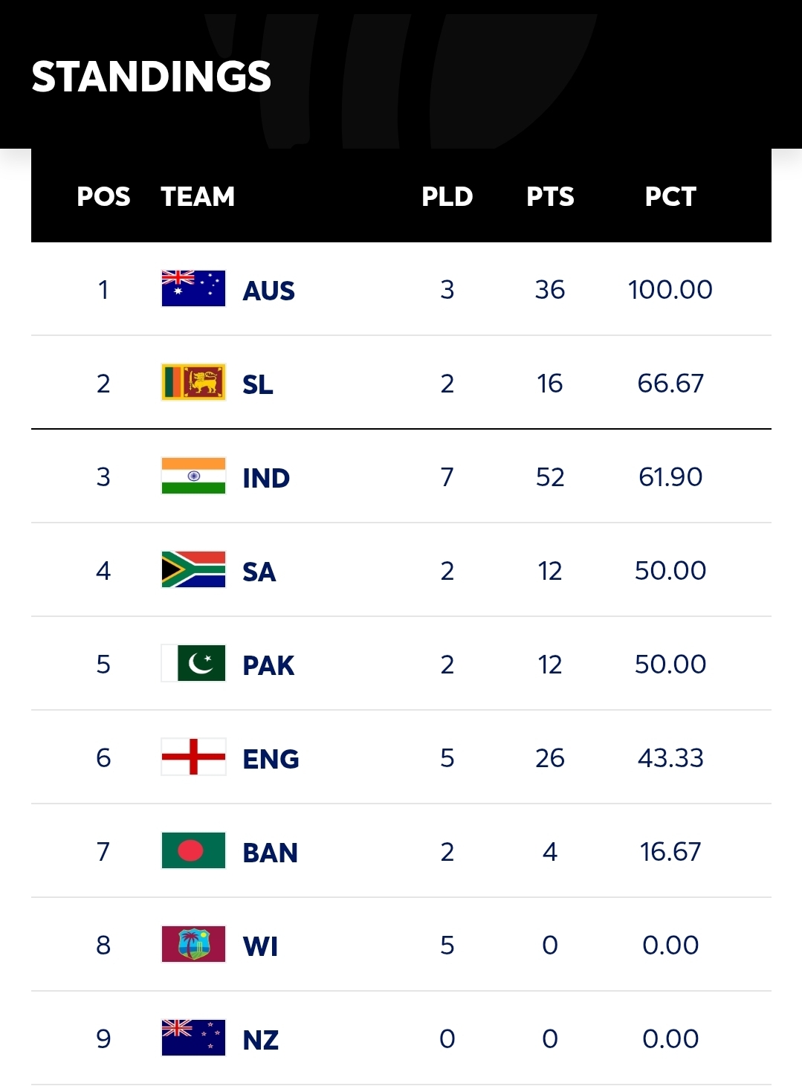Viewport: 802px width, 1089px height.
Task: Click the West Indies crest icon
Action: point(193,944)
